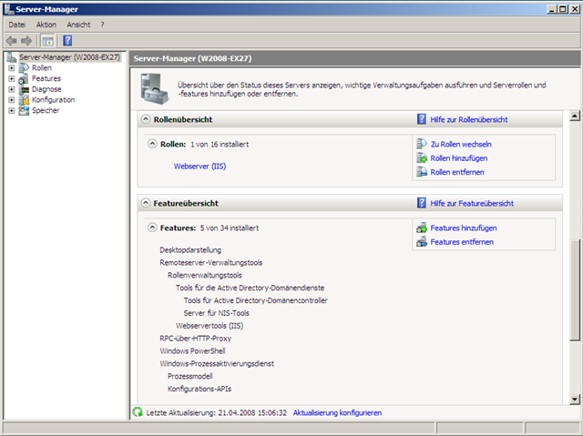This screenshot has height=436, width=583.
Task: Click the icon next to Rollen entfernen
Action: pos(422,171)
